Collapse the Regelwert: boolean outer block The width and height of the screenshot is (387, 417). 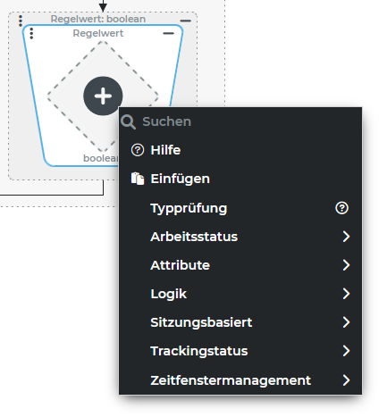185,21
